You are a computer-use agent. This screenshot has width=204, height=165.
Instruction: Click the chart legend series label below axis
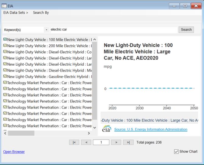pyautogui.click(x=149, y=120)
